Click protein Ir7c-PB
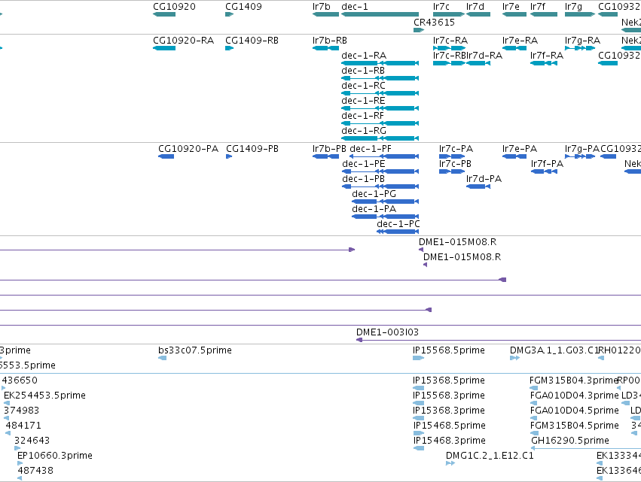This screenshot has height=482, width=641. click(x=452, y=171)
